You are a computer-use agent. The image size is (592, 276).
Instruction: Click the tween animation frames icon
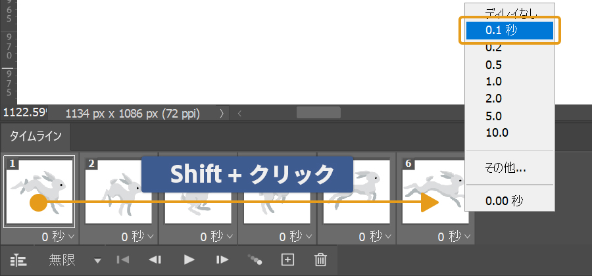tap(255, 260)
